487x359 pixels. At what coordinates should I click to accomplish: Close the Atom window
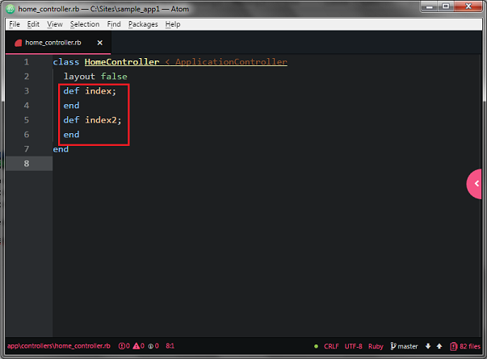pos(468,6)
